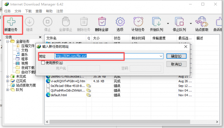Select 已完成 category
Image resolution: width=224 pixels, height=128 pixels.
click(x=21, y=81)
